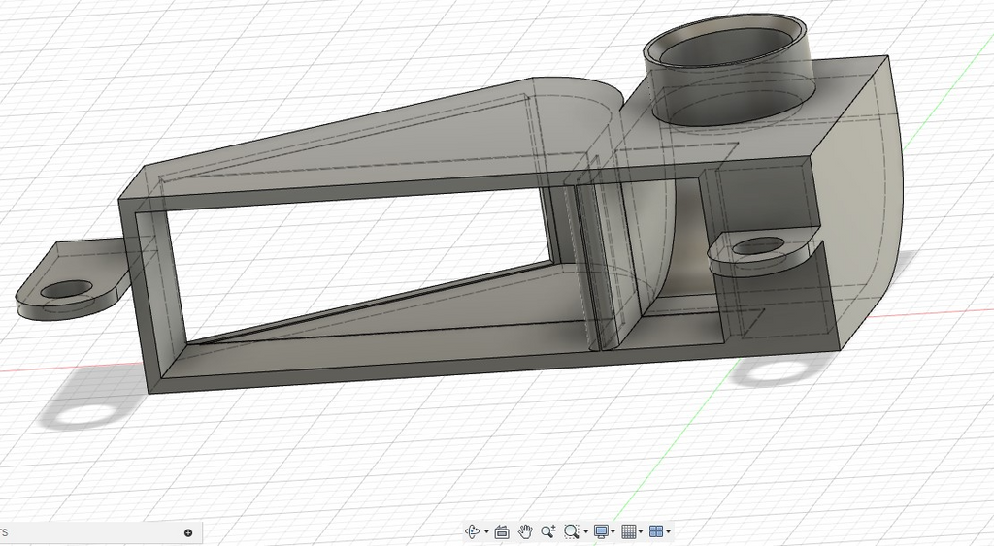Viewport: 994px width, 546px height.
Task: Expand the Display Settings dropdown arrow
Action: tap(613, 532)
